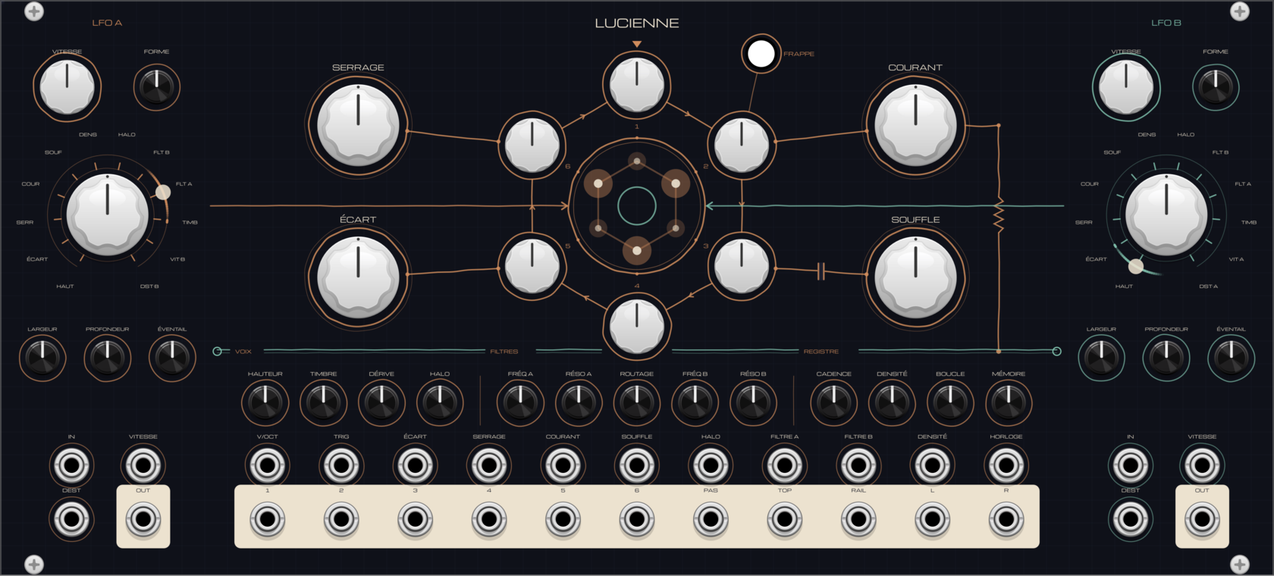1274x576 pixels.
Task: Click the PAS output jack
Action: coord(711,520)
